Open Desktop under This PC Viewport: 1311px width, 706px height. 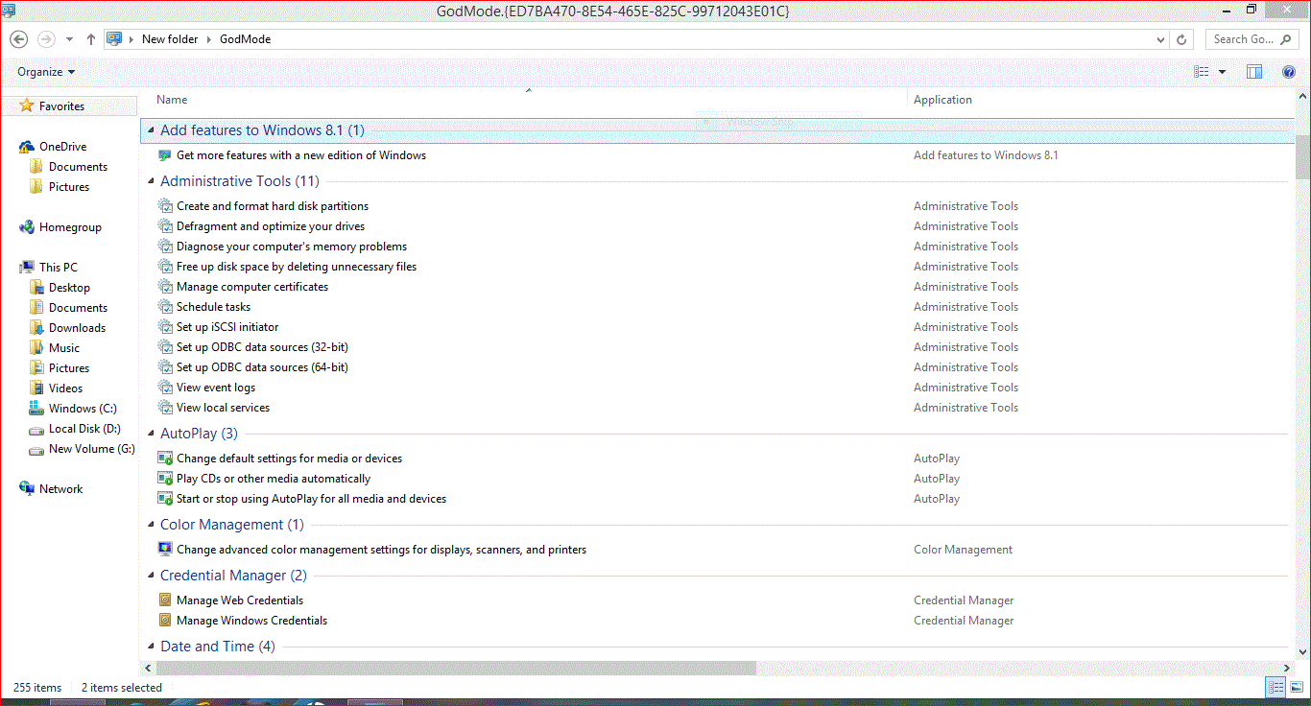(x=69, y=288)
